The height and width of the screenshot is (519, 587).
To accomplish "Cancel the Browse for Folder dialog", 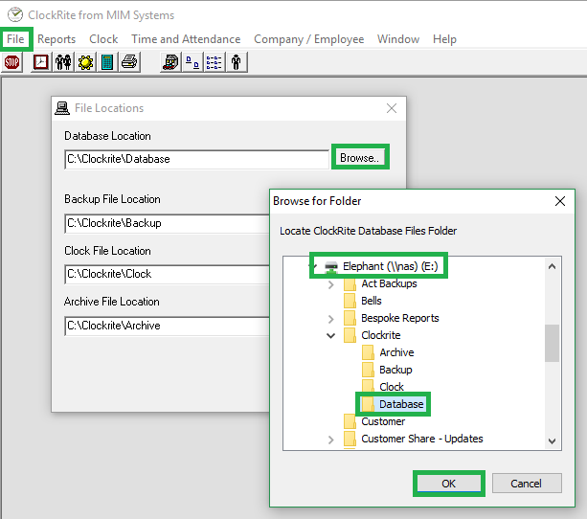I will (x=527, y=484).
